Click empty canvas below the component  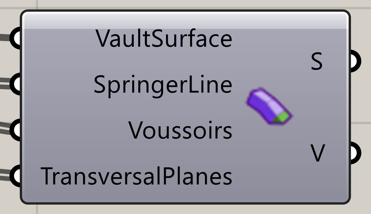[181, 209]
